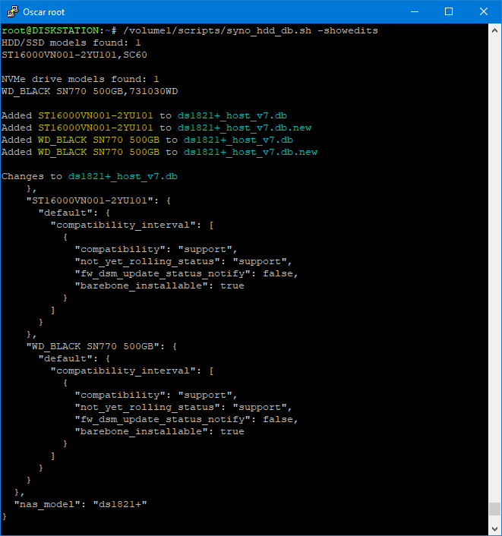Viewport: 502px width, 536px height.
Task: Click the ST16000VN001-2YU101,SC60 drive line
Action: pos(74,55)
